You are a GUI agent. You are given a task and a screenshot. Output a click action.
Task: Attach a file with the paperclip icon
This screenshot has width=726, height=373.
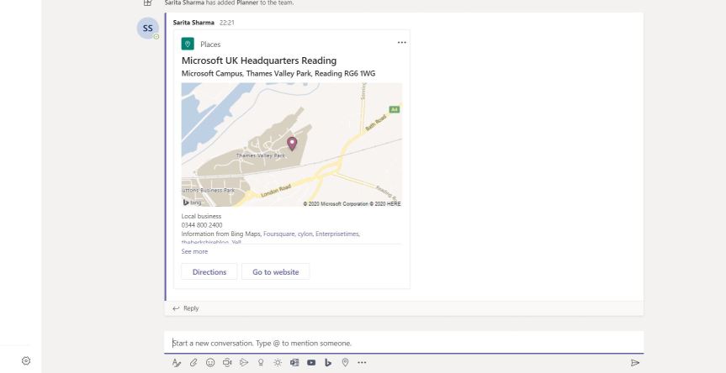coord(193,363)
